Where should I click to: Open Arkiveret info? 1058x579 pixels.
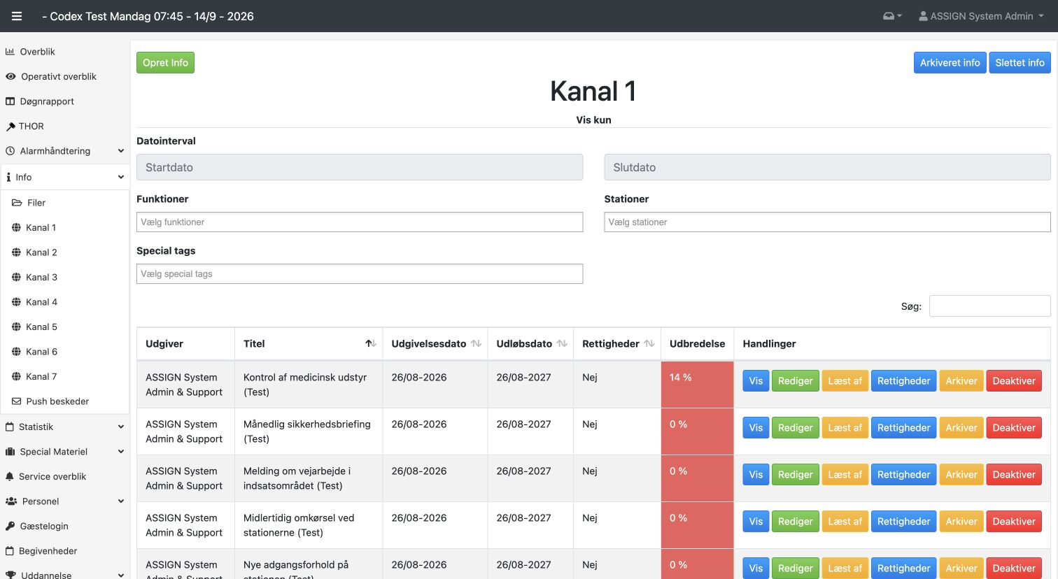(950, 63)
